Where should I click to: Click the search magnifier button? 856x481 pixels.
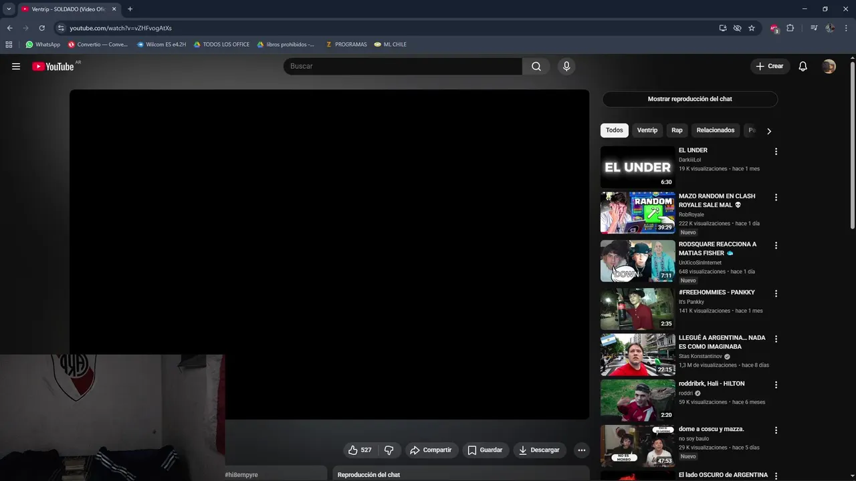click(536, 66)
